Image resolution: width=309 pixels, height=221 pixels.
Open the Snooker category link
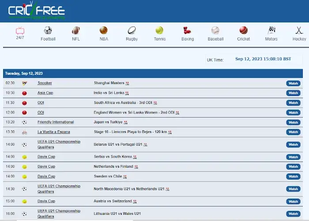(x=45, y=83)
